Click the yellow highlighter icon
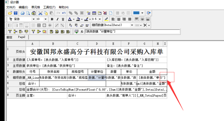 (106, 19)
